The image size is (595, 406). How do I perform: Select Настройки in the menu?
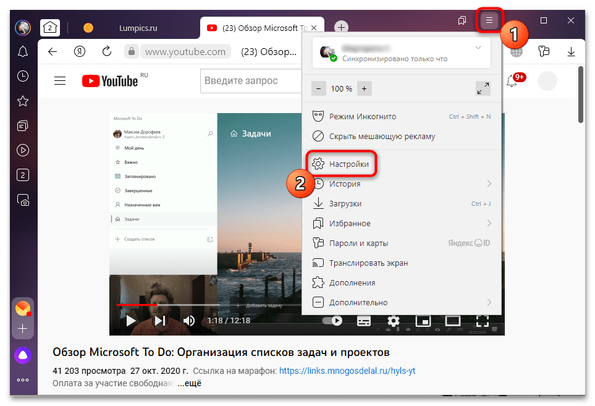(348, 164)
